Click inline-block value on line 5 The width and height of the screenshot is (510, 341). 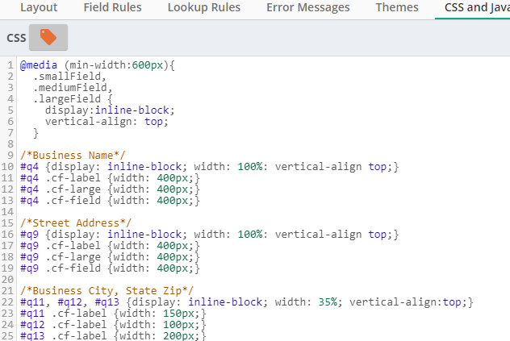[132, 110]
